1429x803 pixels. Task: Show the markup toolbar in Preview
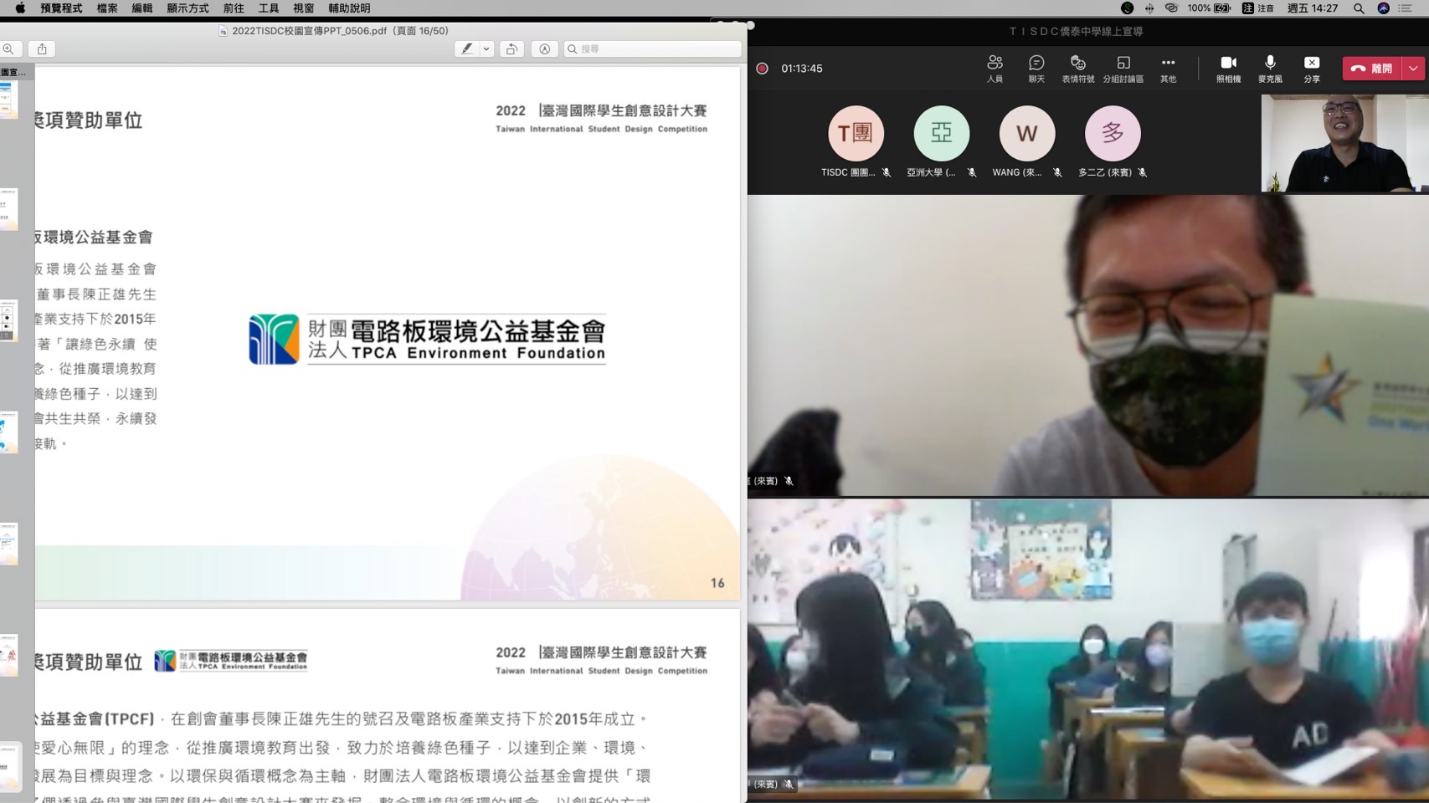[x=544, y=49]
